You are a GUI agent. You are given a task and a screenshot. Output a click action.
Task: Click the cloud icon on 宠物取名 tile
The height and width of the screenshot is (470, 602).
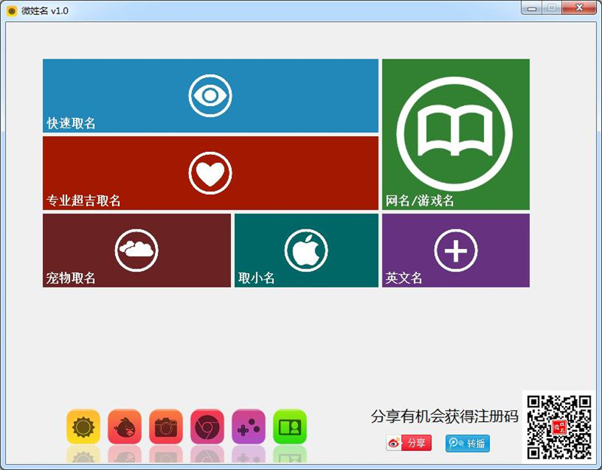[136, 250]
